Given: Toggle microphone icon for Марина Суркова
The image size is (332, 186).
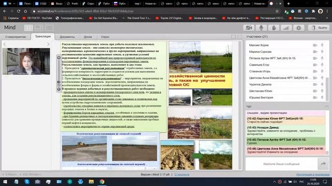Looking at the screenshot, I should [322, 52].
